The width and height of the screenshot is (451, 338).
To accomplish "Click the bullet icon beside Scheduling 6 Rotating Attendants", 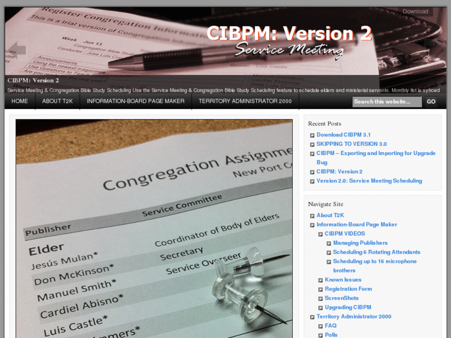I will (329, 252).
